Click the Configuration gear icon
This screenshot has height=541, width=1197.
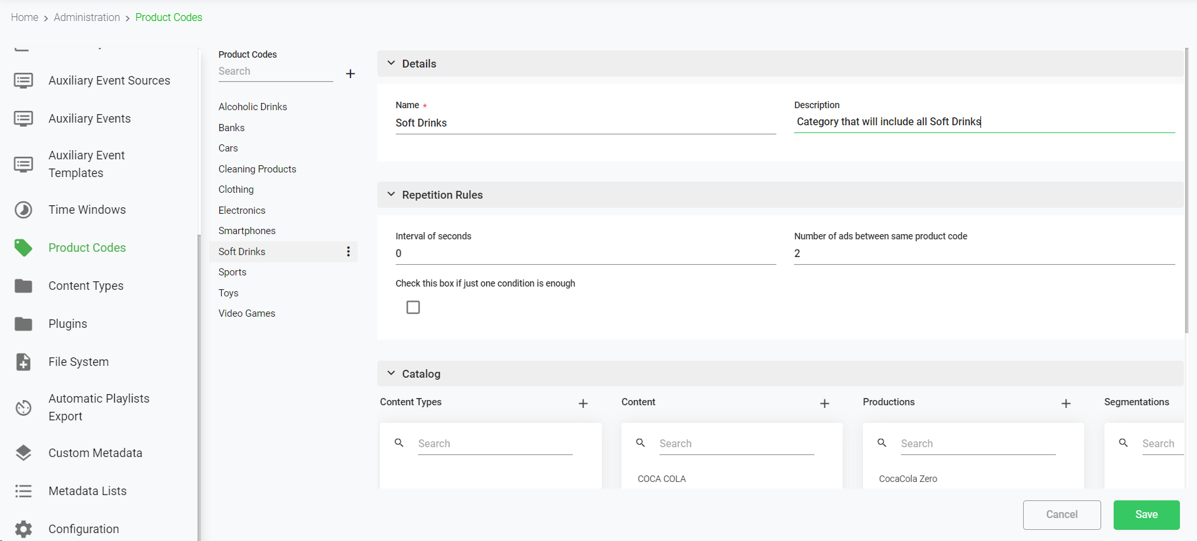[x=24, y=529]
